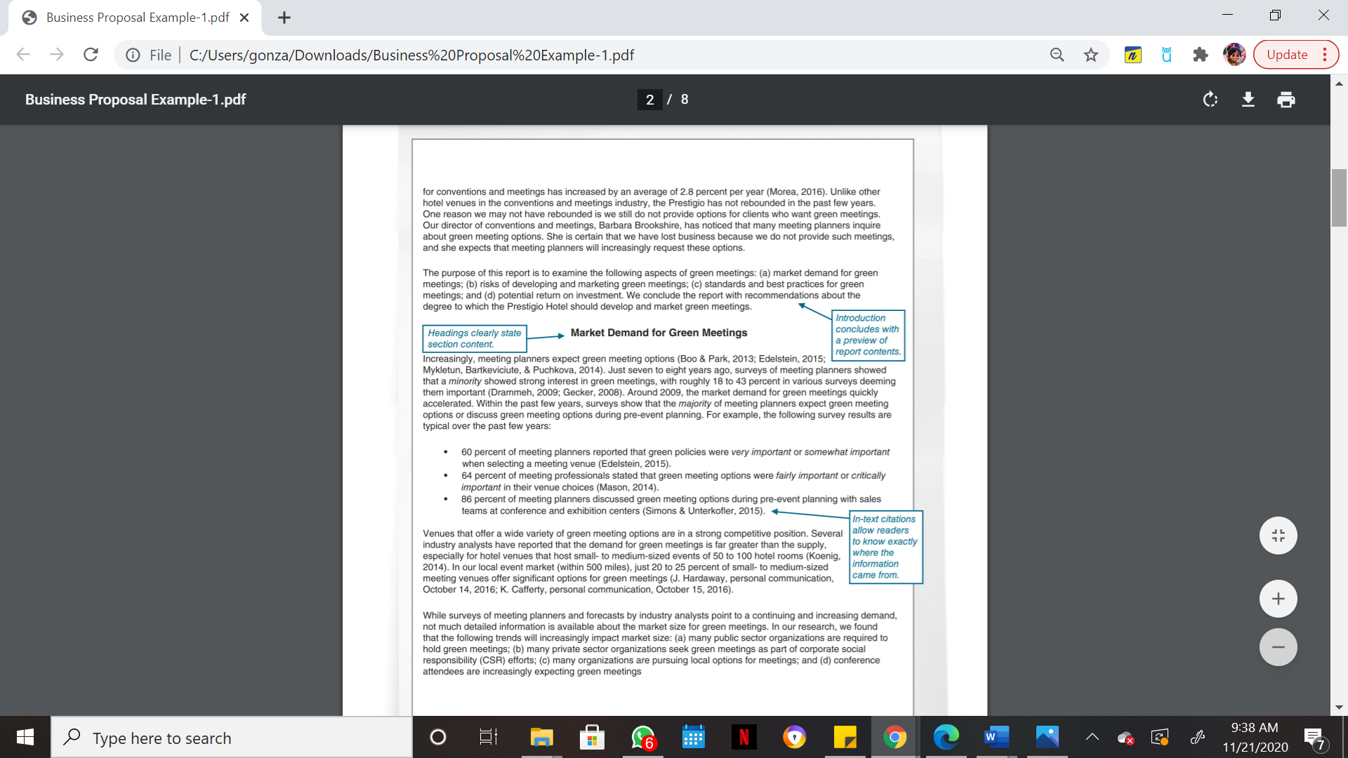This screenshot has width=1348, height=758.
Task: Click the sync status tray icon
Action: 1160,738
